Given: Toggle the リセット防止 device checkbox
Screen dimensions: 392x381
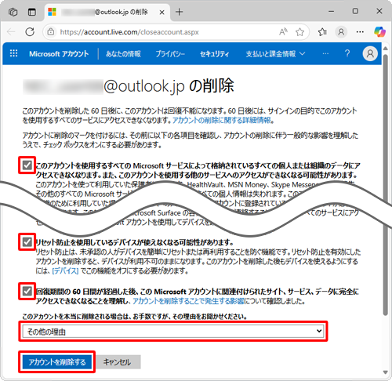Looking at the screenshot, I should [27, 242].
